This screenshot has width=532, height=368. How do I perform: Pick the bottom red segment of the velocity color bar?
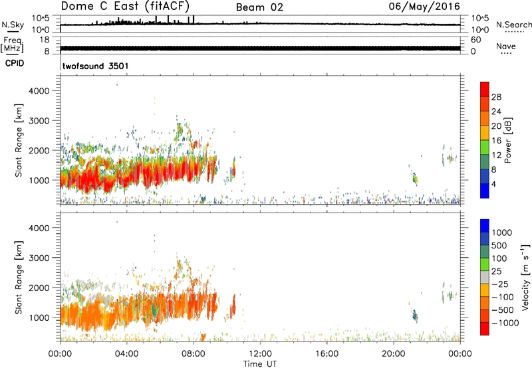[x=485, y=329]
